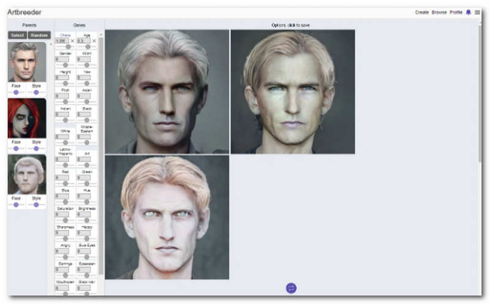Clear the Chaos gene with X
This screenshot has height=304, width=490.
tap(72, 41)
